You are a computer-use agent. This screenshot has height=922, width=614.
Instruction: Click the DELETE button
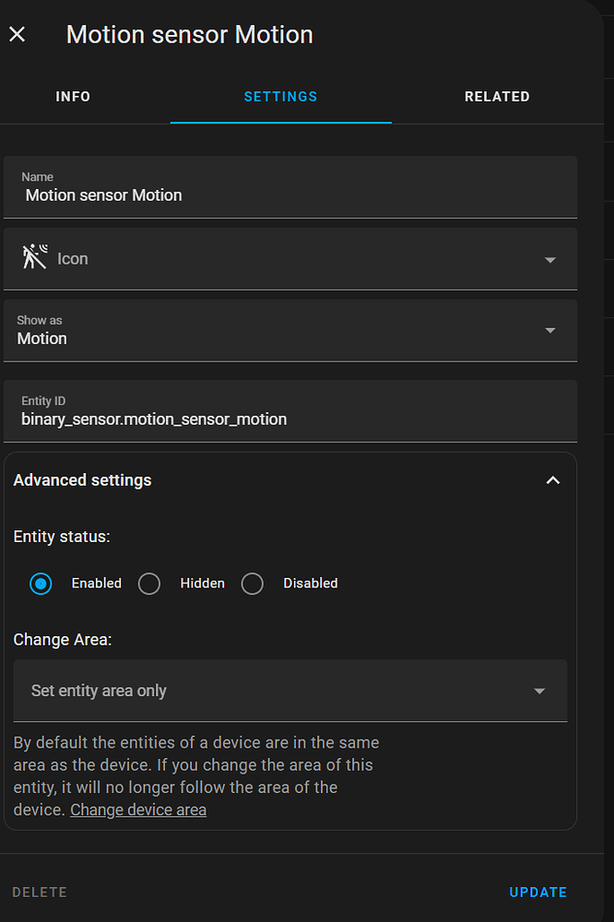pos(40,892)
